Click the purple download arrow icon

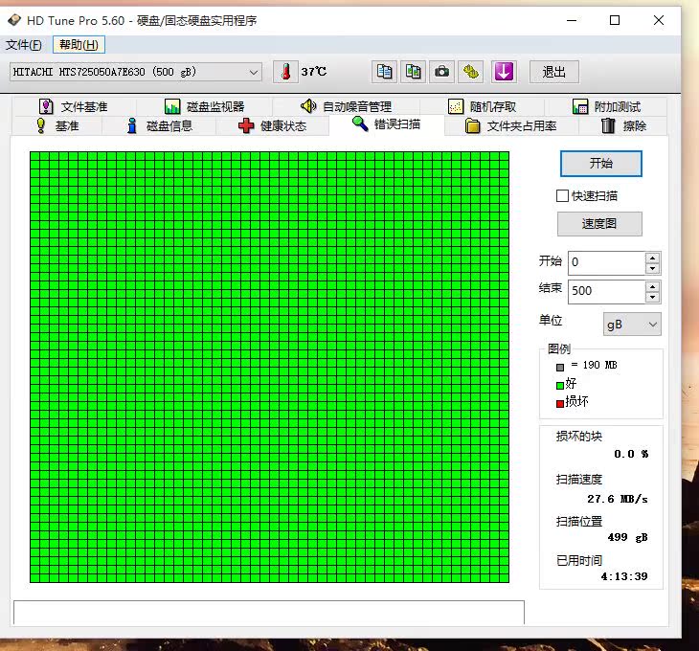click(x=504, y=72)
